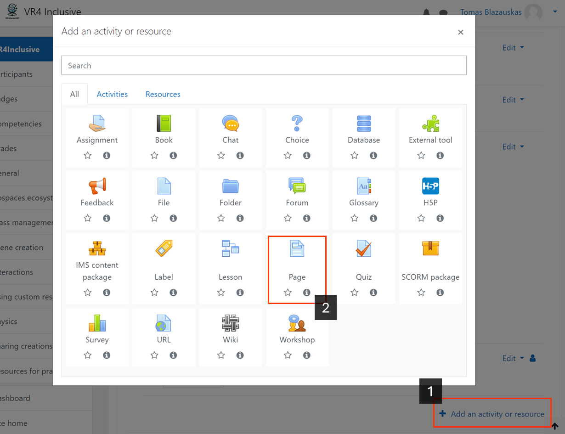Expand the user menu arrow by Tomas Blazauskas
565x434 pixels.
click(x=555, y=12)
